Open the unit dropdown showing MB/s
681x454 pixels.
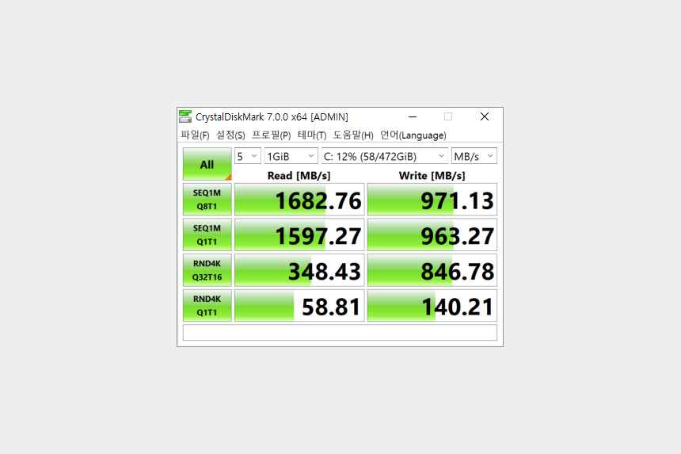coord(474,156)
